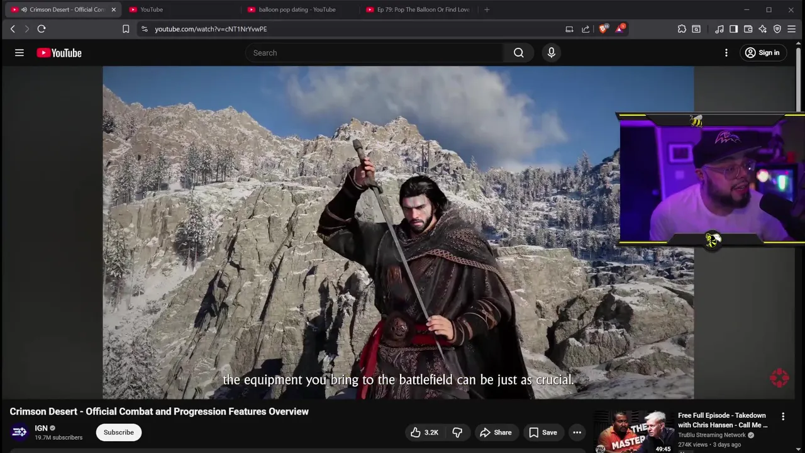
Task: Open YouTube settings three-dot menu
Action: pos(726,53)
